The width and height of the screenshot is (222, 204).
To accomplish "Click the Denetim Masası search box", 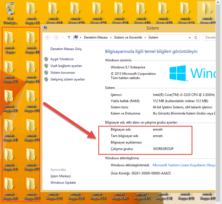I will click(209, 37).
